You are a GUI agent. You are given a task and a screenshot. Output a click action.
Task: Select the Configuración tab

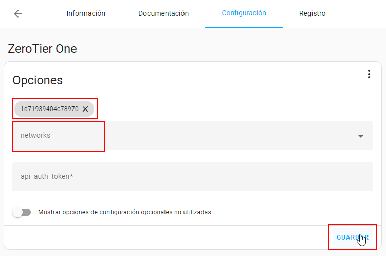point(244,13)
